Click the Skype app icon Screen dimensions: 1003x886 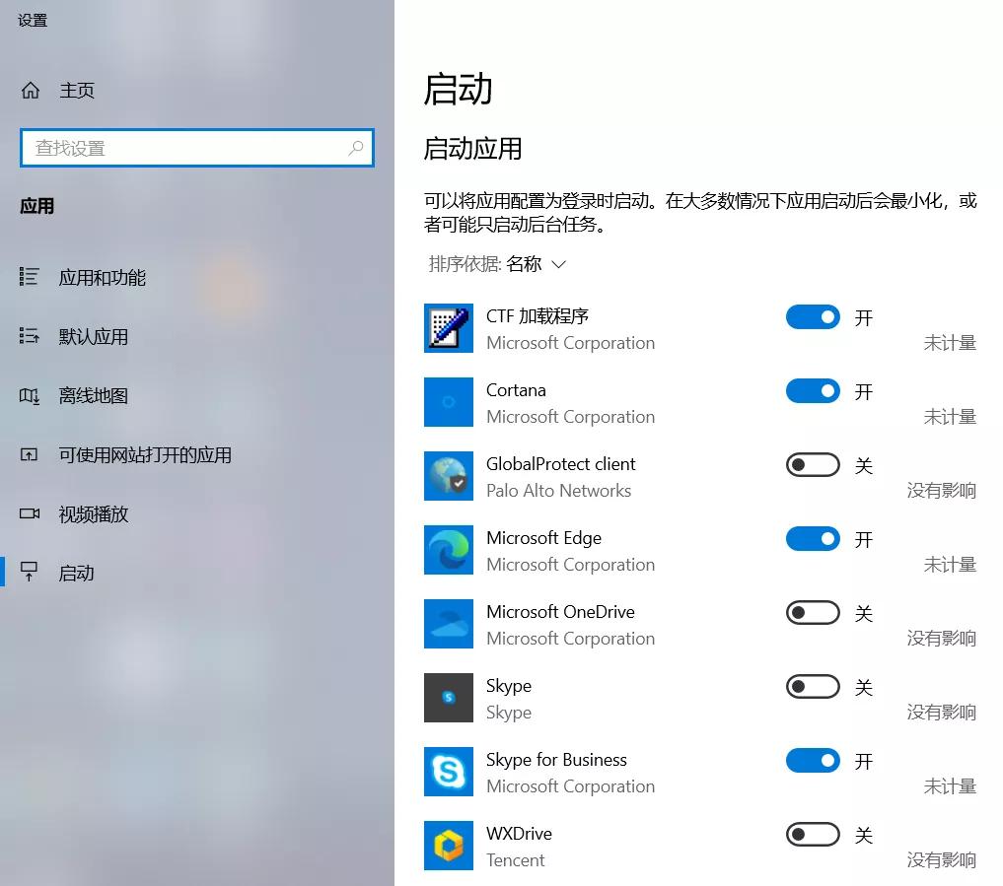pyautogui.click(x=449, y=698)
